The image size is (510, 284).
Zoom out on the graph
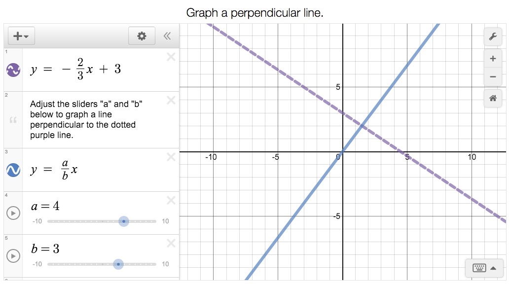[x=492, y=76]
